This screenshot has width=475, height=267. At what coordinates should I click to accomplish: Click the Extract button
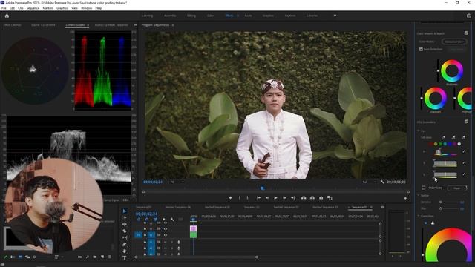[312, 198]
